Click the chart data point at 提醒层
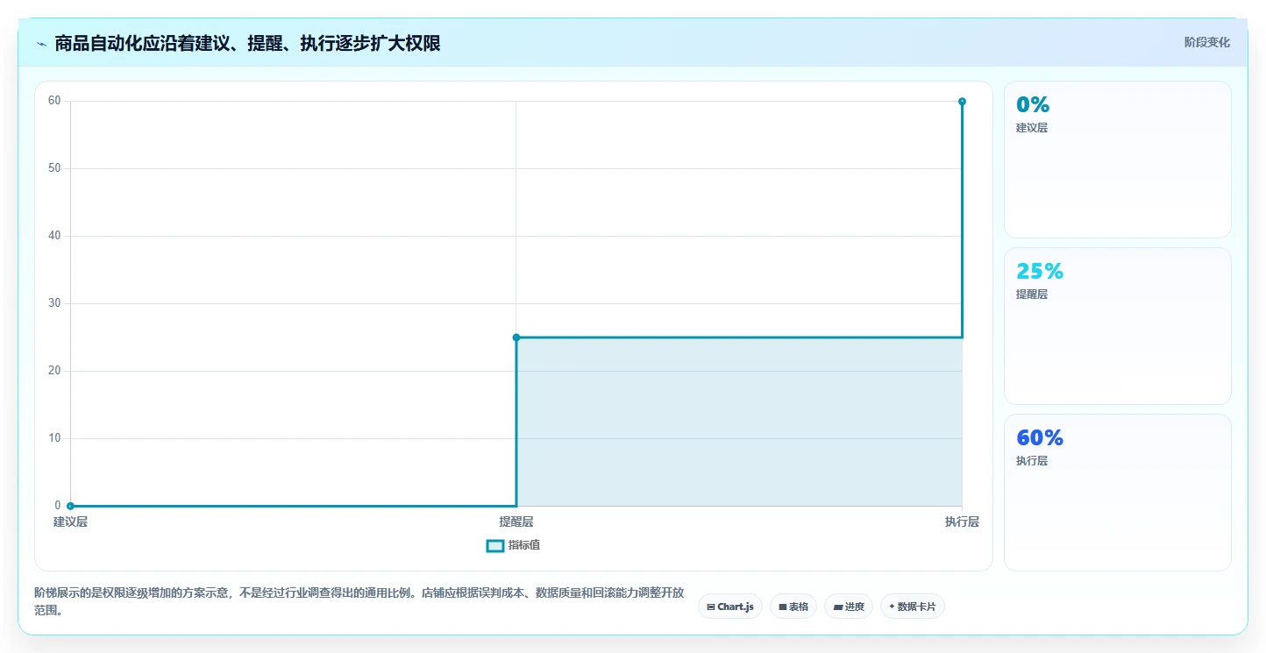 (x=516, y=337)
